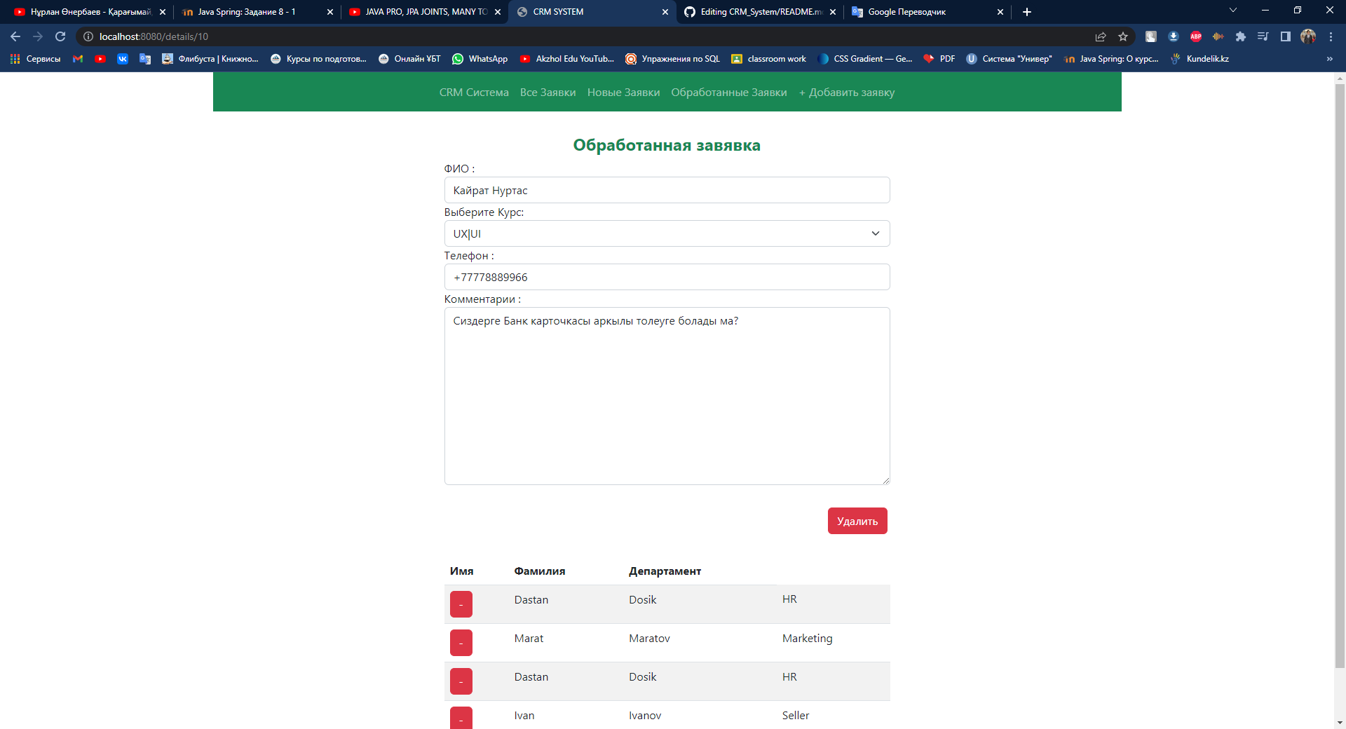Open YouTube bookmark icon

click(x=100, y=59)
